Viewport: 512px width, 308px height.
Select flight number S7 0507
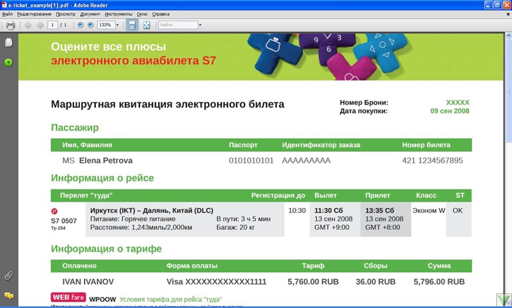point(64,221)
